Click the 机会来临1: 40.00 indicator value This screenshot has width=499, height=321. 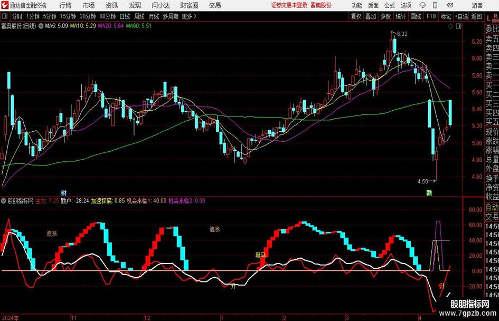[x=147, y=201]
